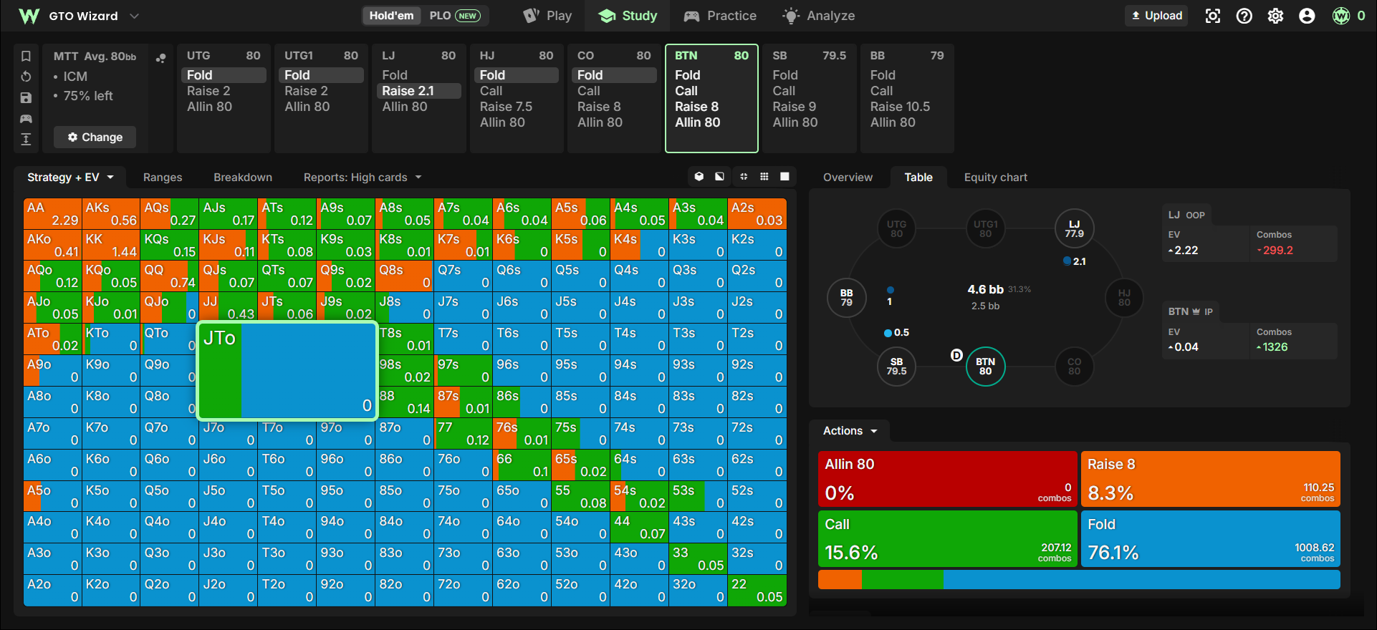Open the GTO Wizard dropdown chevron
The image size is (1377, 630).
tap(134, 16)
